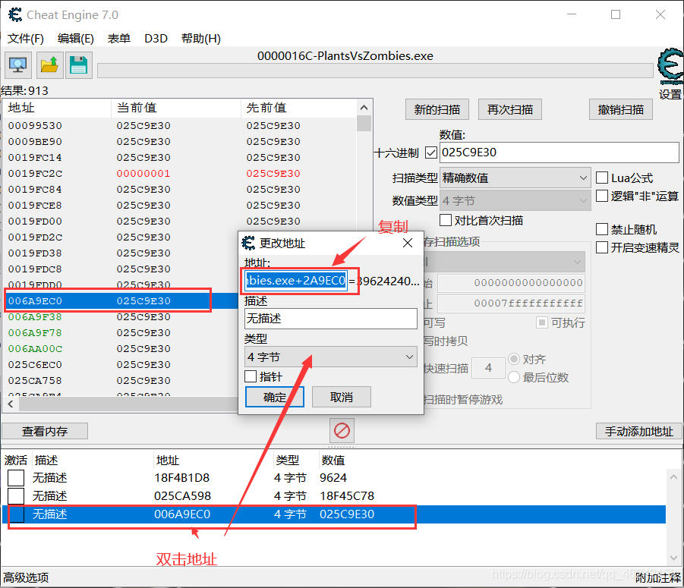Enable the 开启变速精灵 checkbox
This screenshot has height=588, width=684.
coord(602,247)
